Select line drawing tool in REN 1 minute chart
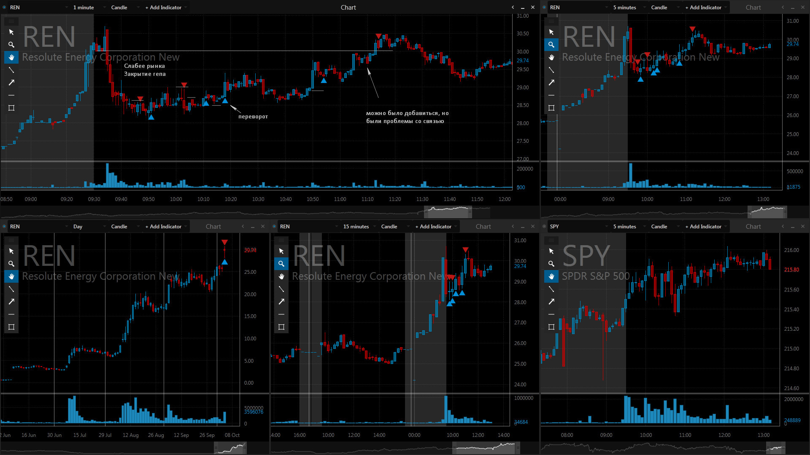 click(x=11, y=70)
